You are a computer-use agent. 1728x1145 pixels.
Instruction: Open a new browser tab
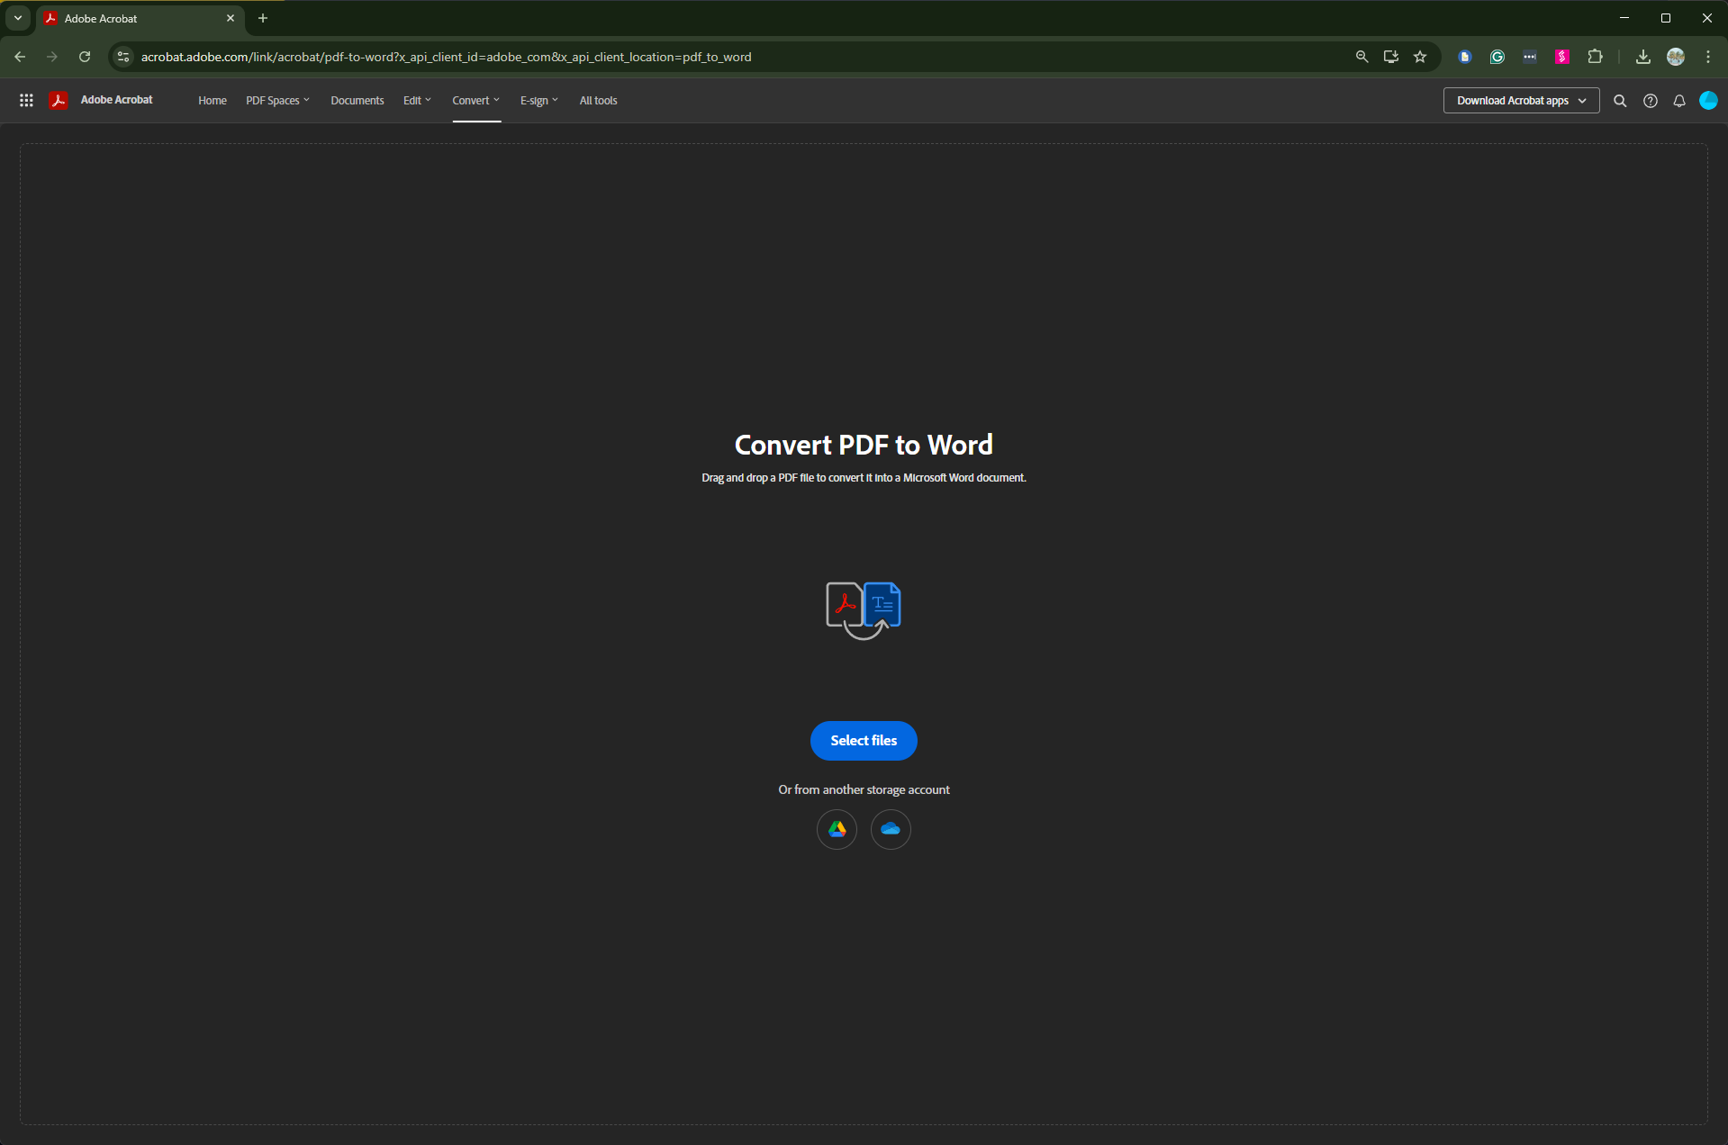pos(263,18)
